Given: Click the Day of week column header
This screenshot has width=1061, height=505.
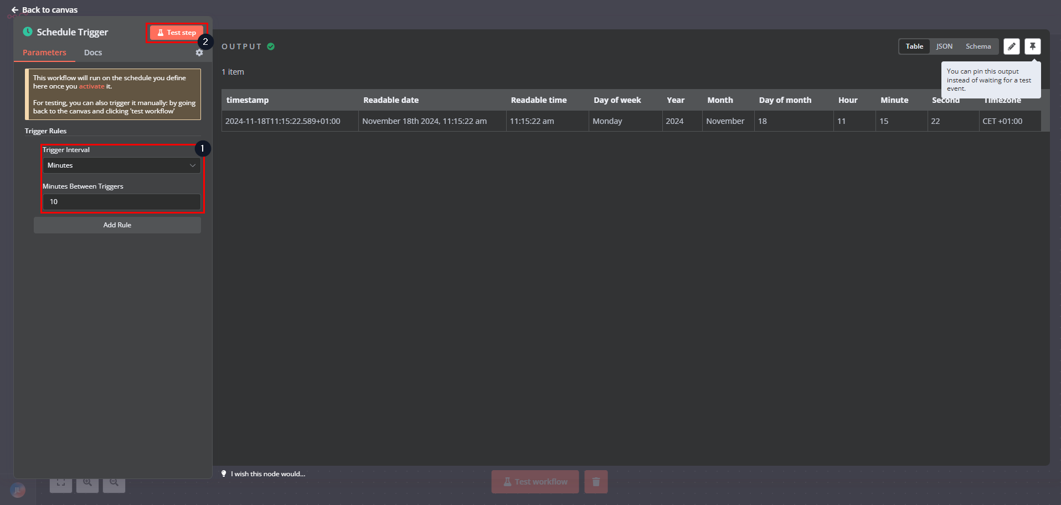Looking at the screenshot, I should click(626, 100).
